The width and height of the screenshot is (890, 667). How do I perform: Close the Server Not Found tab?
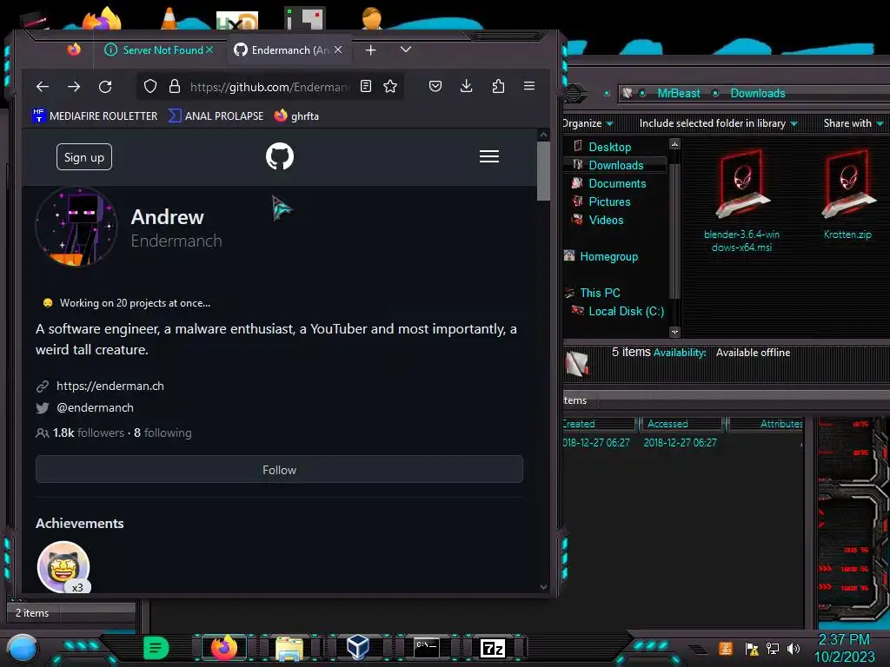coord(209,50)
